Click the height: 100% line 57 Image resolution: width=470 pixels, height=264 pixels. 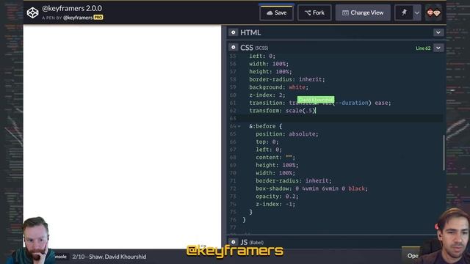pyautogui.click(x=270, y=72)
